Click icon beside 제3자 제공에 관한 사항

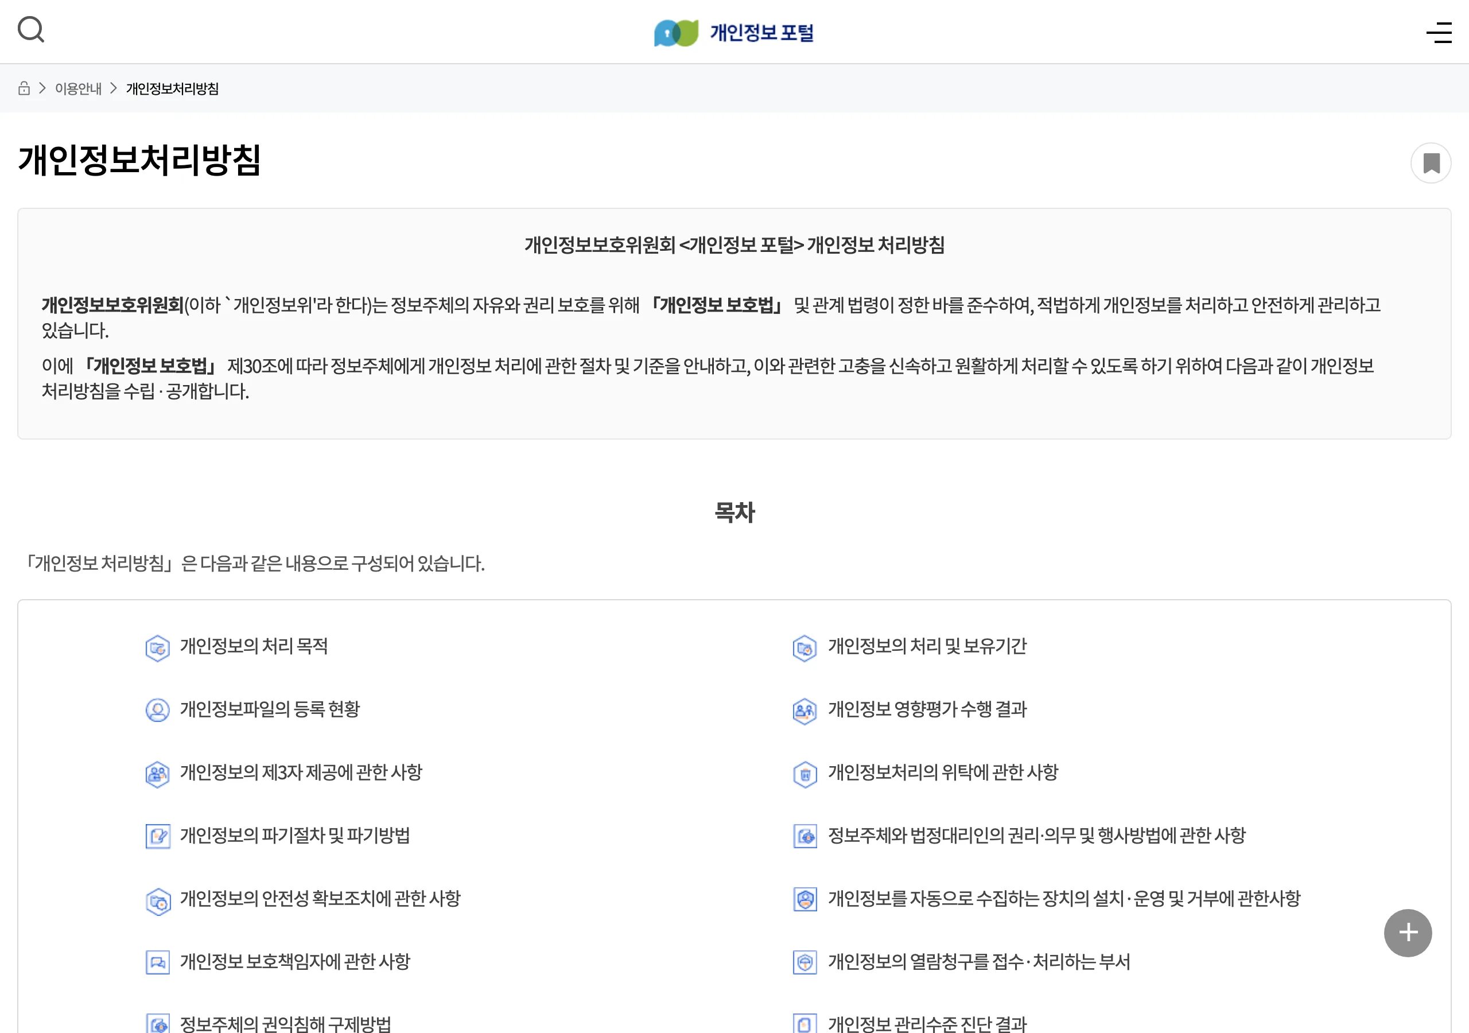click(157, 774)
